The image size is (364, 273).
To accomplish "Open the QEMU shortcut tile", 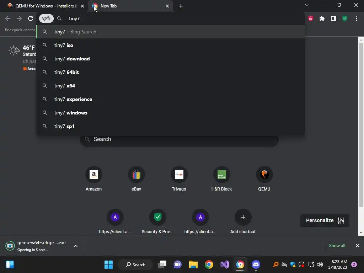I will (264, 179).
